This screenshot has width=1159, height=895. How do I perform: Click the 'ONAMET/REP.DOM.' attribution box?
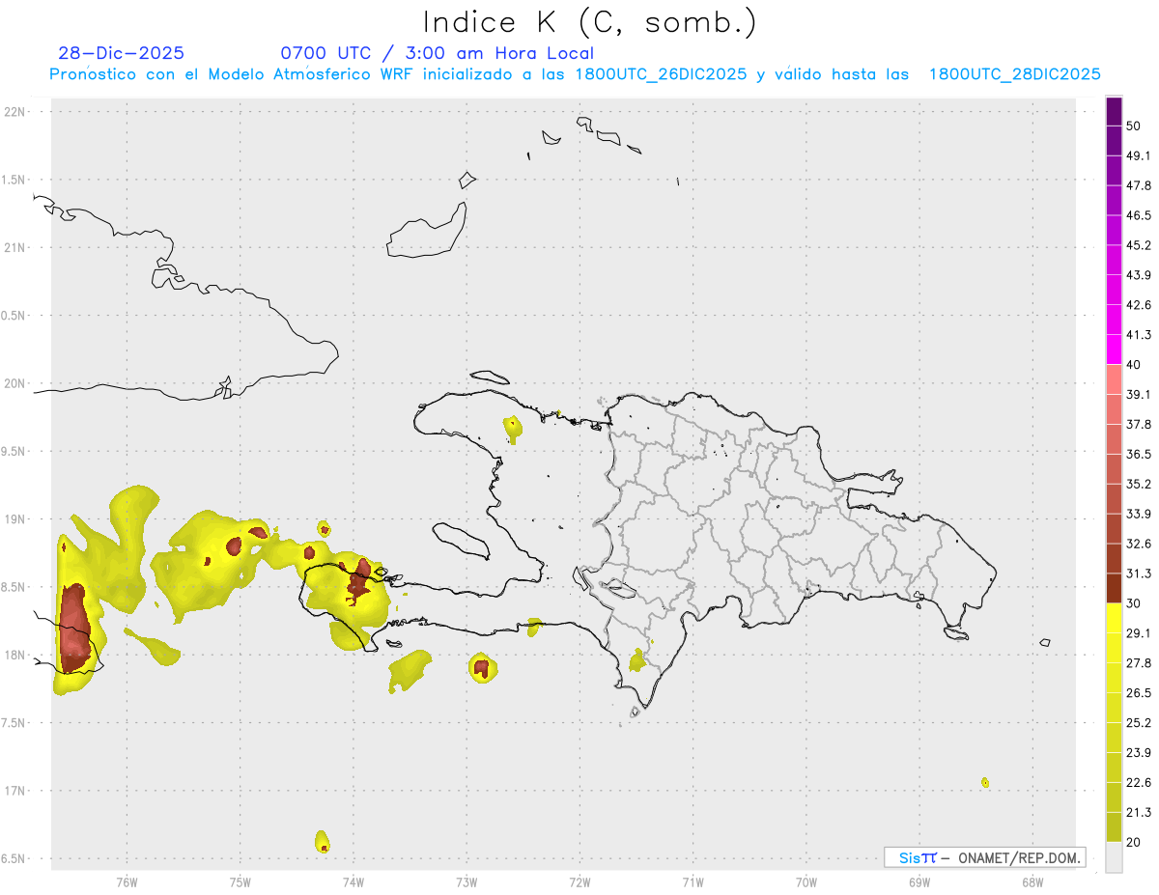[984, 857]
